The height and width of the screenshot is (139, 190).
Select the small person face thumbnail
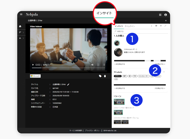click(x=117, y=43)
